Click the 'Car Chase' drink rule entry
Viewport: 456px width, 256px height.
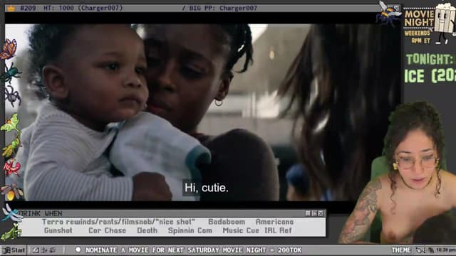(107, 230)
